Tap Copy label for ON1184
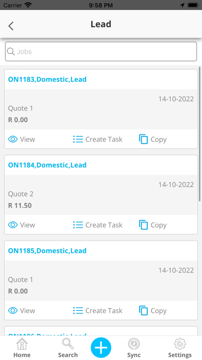The height and width of the screenshot is (360, 202). click(159, 225)
